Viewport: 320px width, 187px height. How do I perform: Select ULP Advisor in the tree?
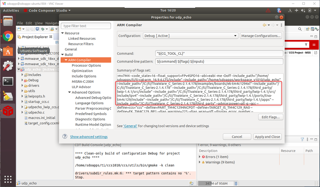tap(81, 87)
